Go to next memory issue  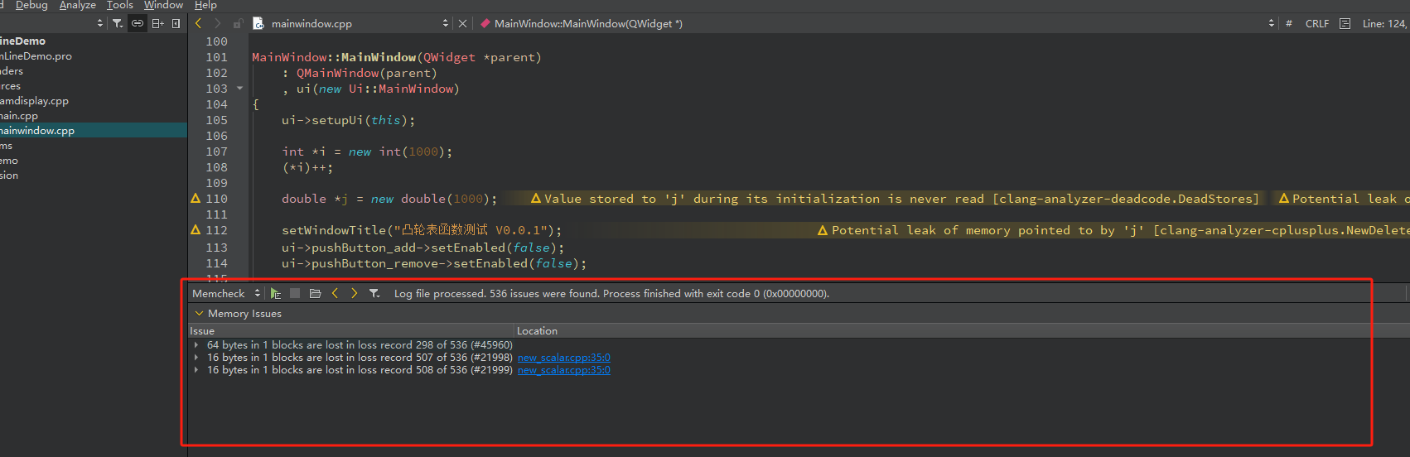(x=355, y=294)
